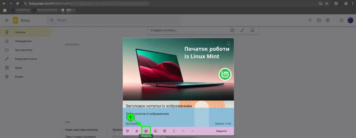Archive the open note
The width and height of the screenshot is (356, 138).
164,131
